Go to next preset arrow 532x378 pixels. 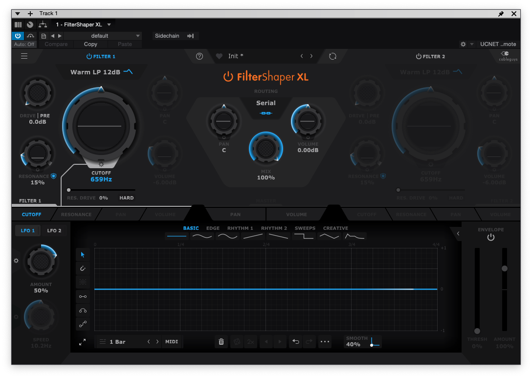click(311, 56)
